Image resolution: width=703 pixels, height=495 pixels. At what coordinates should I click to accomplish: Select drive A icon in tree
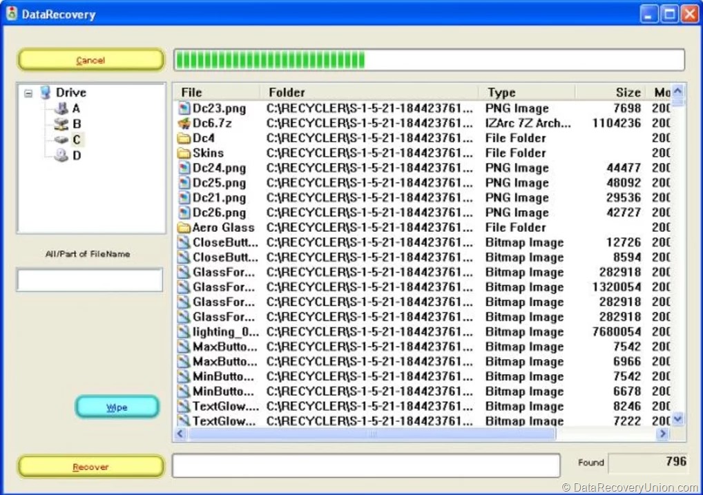(61, 108)
